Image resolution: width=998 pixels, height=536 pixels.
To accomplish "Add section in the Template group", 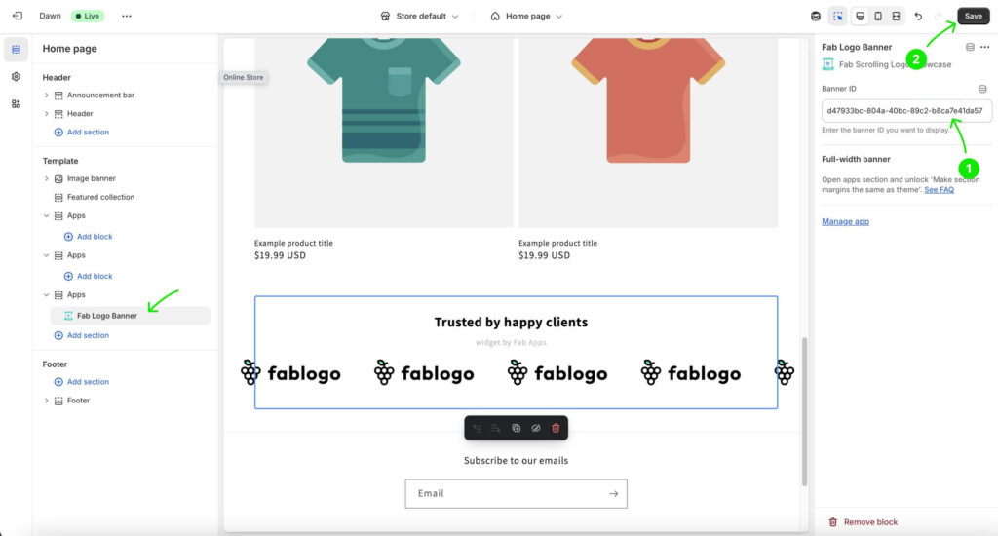I will 82,335.
